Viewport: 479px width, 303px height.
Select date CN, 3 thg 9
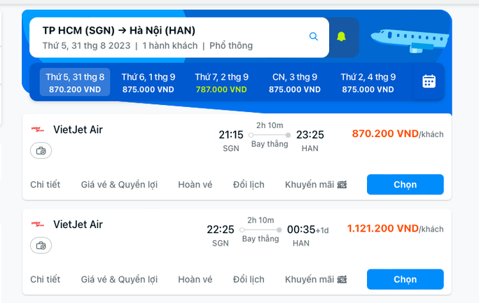tap(295, 83)
